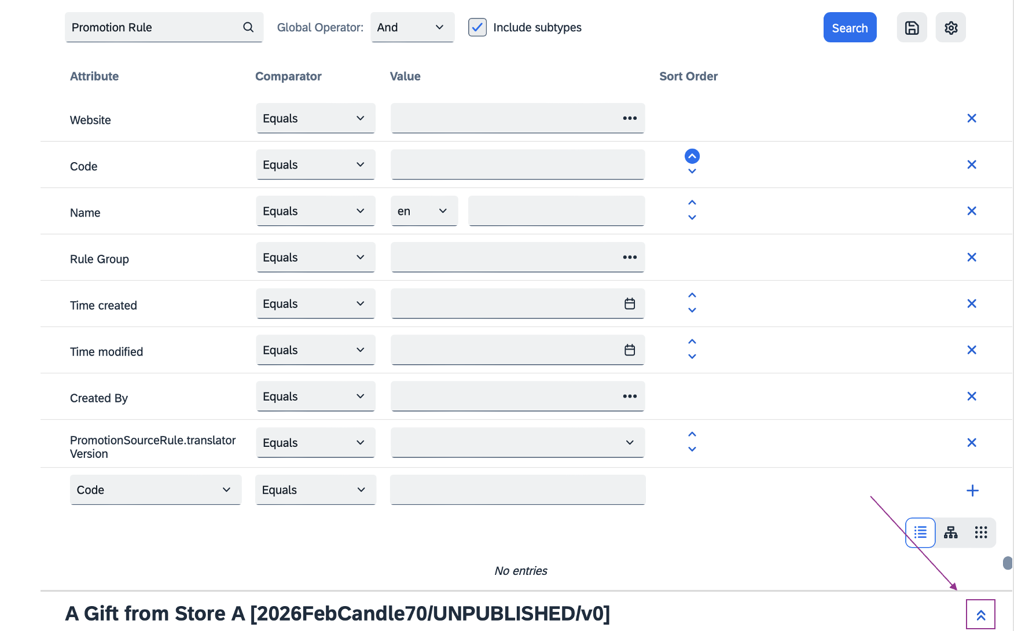Viewport: 1014px width, 631px height.
Task: Add new condition with plus icon
Action: pos(972,491)
